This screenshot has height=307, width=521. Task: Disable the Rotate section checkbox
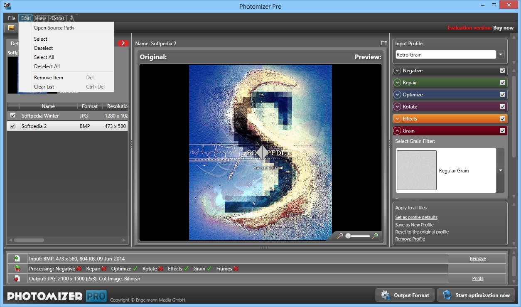click(503, 107)
